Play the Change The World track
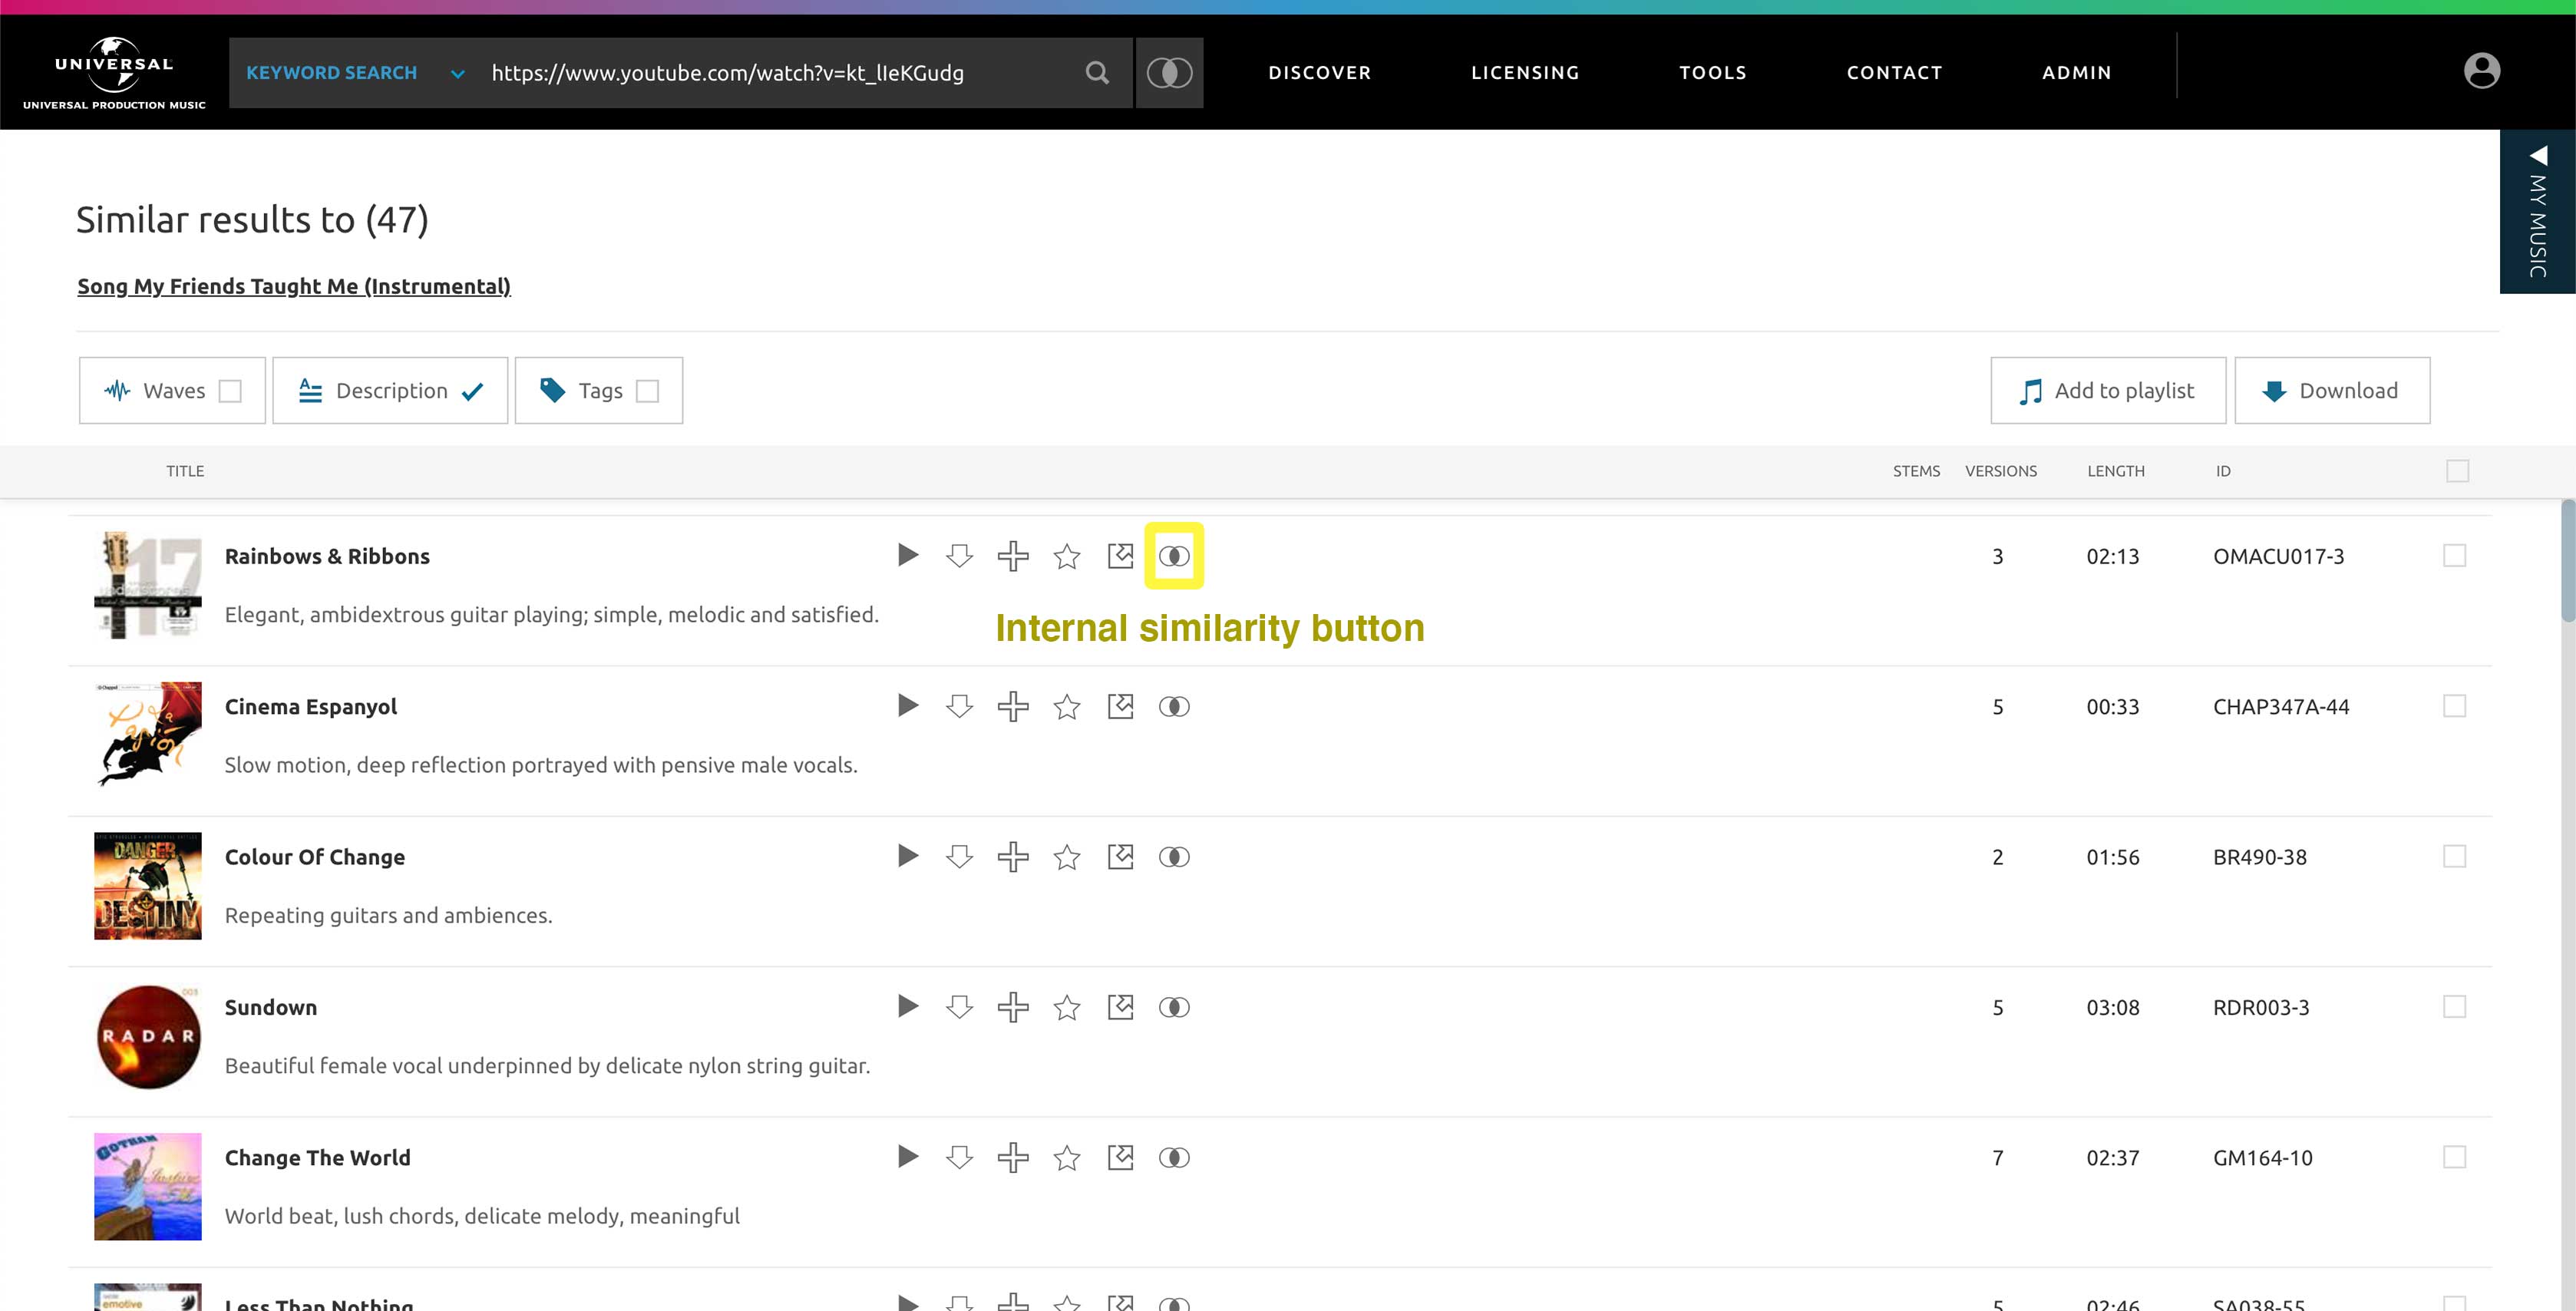Image resolution: width=2576 pixels, height=1311 pixels. tap(907, 1156)
